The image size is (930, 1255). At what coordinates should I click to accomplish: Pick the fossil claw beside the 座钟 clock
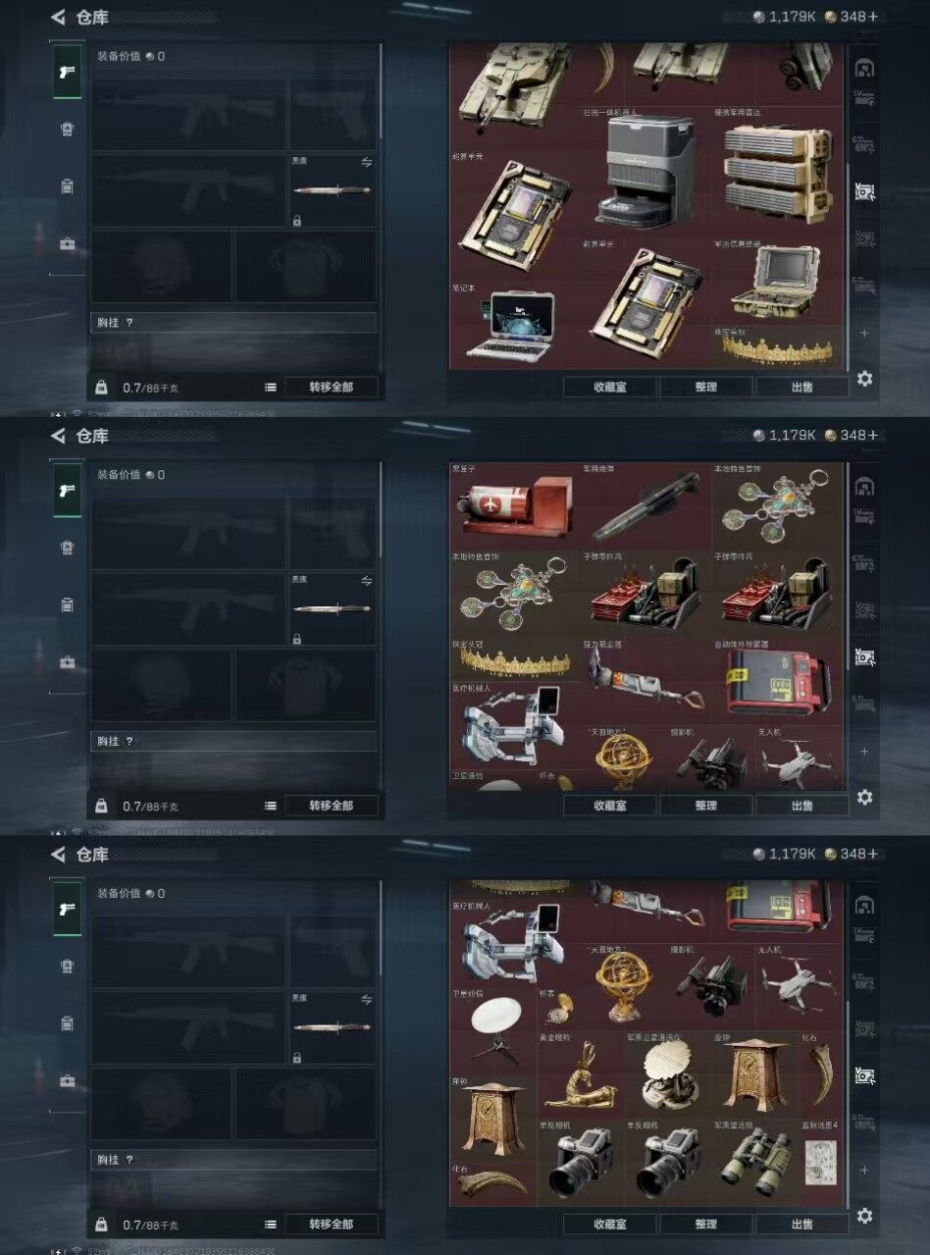pyautogui.click(x=821, y=1075)
